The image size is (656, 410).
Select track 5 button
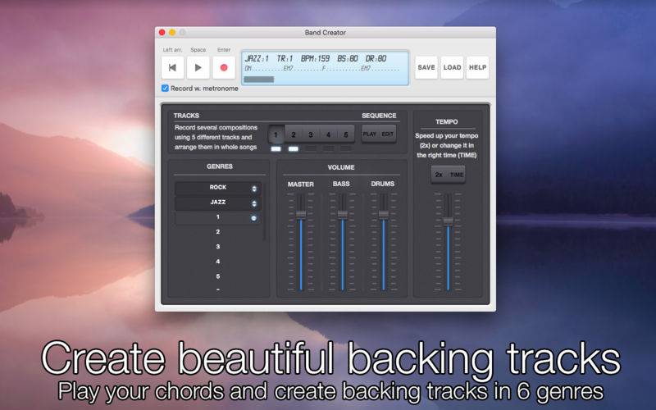345,134
